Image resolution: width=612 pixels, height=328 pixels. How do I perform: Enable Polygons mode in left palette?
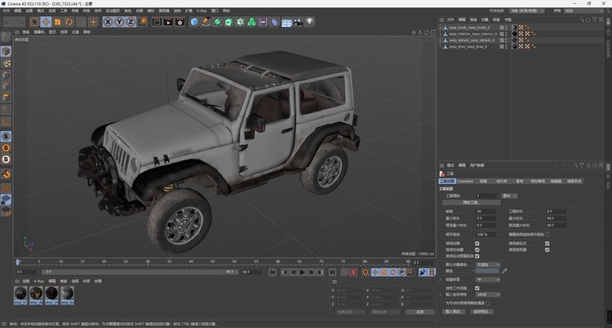click(x=6, y=98)
